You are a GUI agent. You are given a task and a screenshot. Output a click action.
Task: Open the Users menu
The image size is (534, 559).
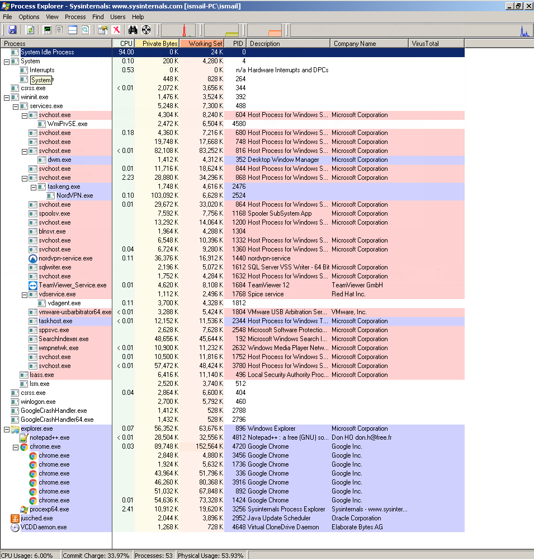117,17
